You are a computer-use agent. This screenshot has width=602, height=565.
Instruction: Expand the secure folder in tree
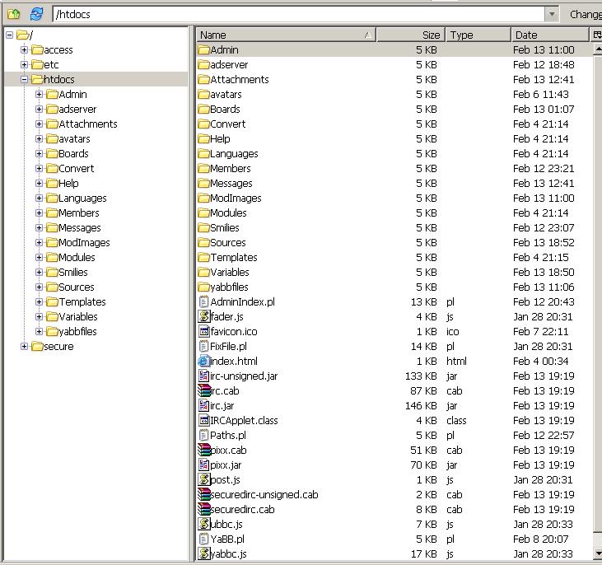[24, 347]
